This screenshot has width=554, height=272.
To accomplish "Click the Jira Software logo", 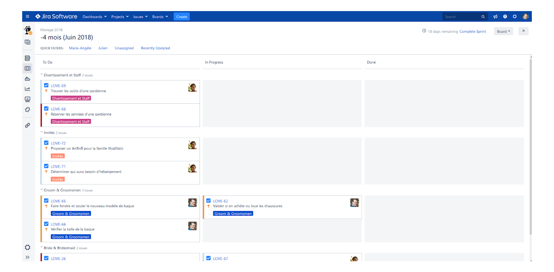I will pyautogui.click(x=56, y=16).
